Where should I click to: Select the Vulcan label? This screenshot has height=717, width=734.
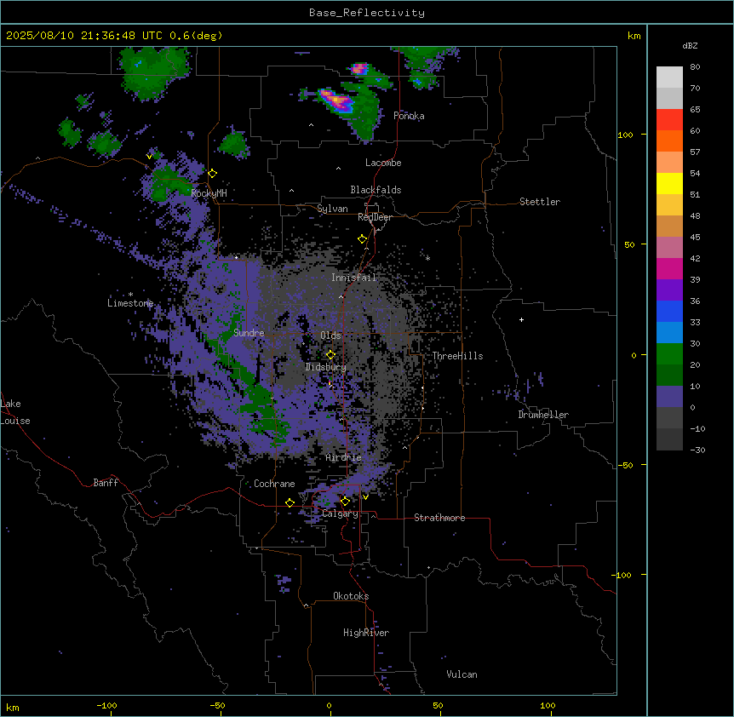(462, 674)
